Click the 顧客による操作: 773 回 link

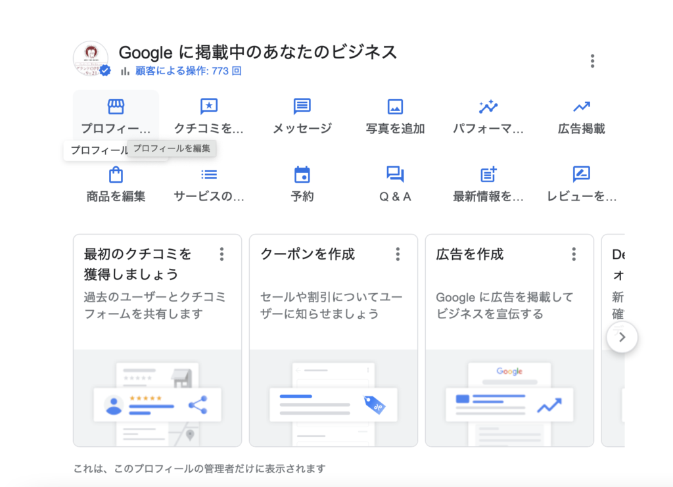tap(188, 71)
